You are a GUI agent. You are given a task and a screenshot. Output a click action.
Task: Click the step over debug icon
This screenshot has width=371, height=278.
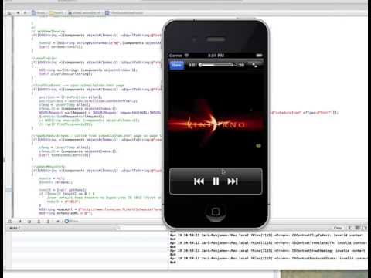pyautogui.click(x=29, y=222)
